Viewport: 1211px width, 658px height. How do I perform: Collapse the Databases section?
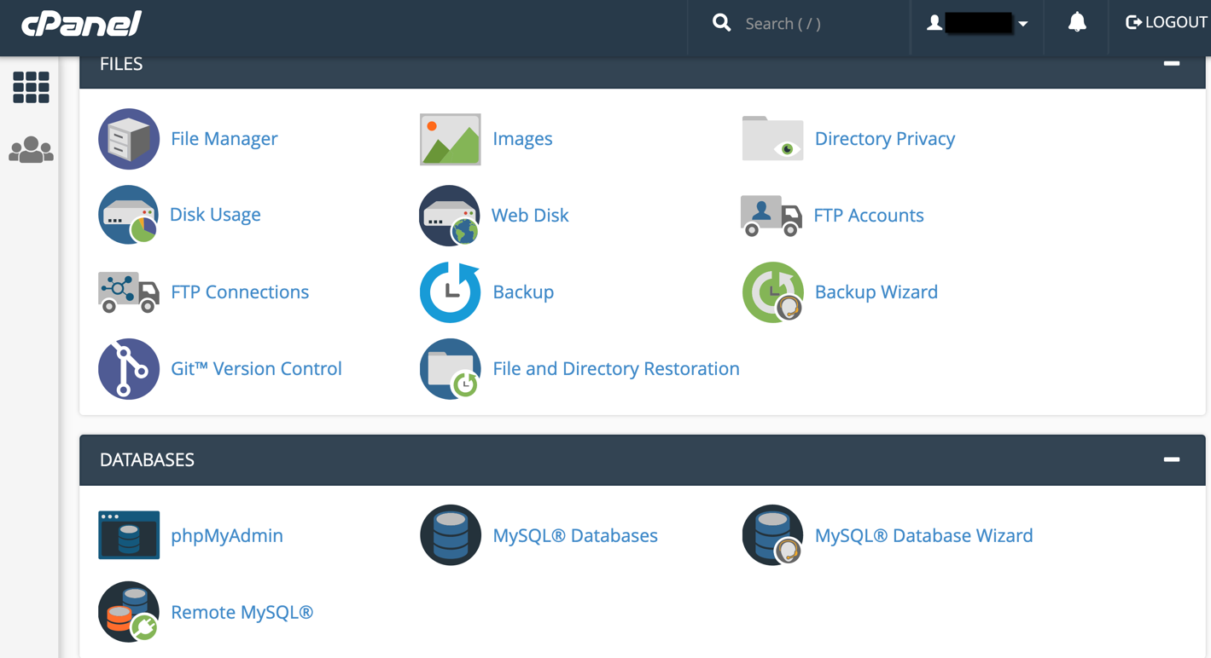pyautogui.click(x=1171, y=459)
